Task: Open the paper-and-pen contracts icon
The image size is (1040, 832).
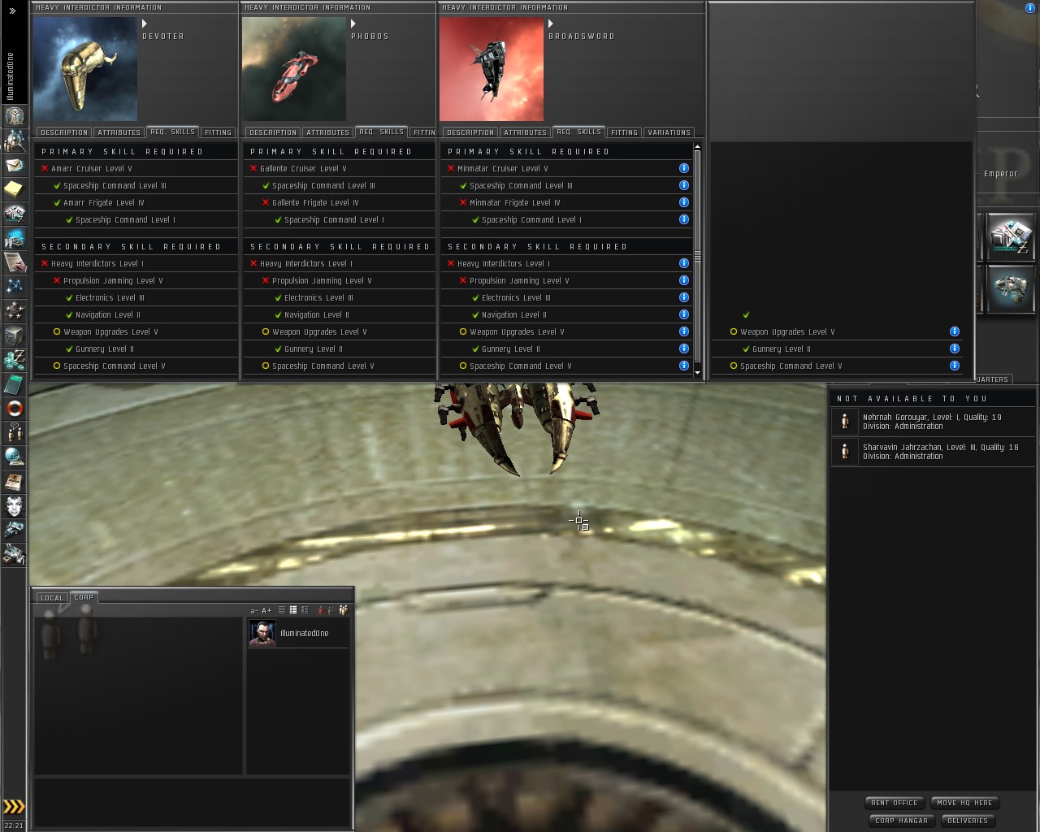Action: click(x=14, y=262)
